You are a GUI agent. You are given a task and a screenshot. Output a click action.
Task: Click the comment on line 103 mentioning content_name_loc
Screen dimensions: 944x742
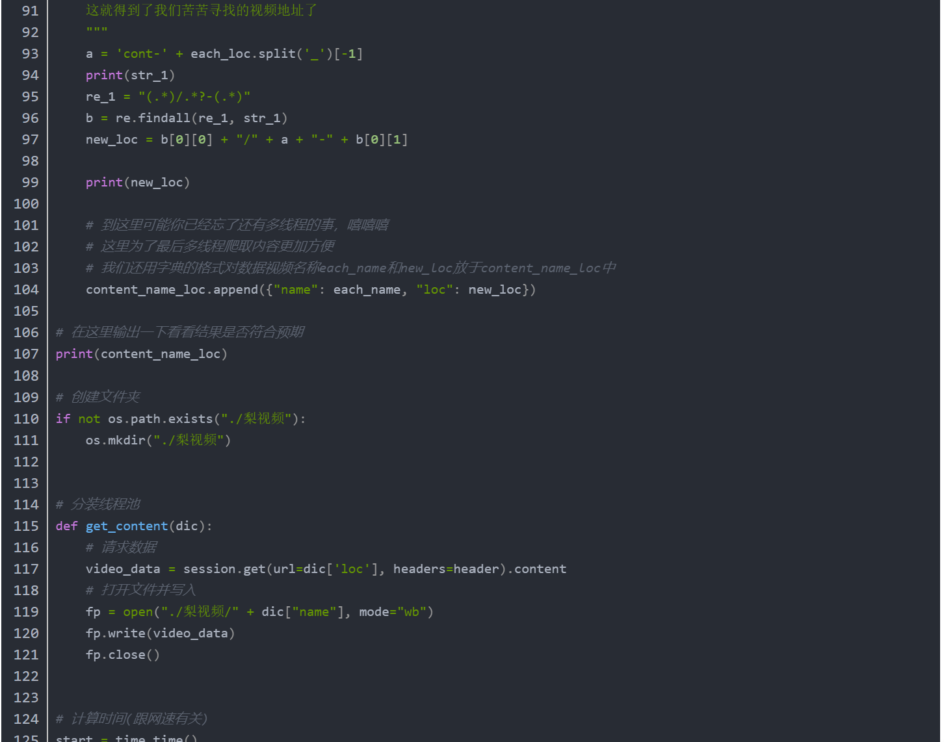(351, 268)
